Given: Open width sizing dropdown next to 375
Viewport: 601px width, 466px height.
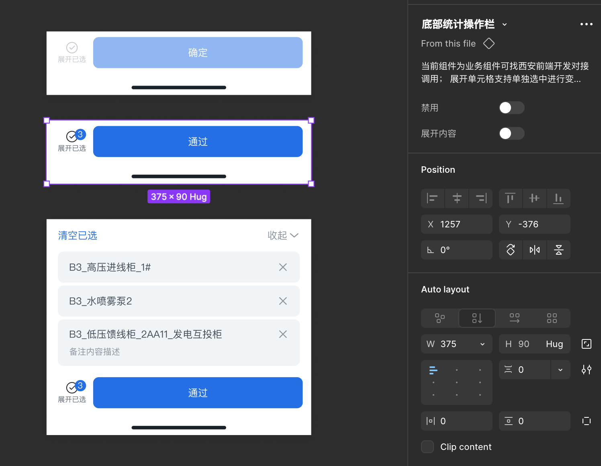Looking at the screenshot, I should click(x=482, y=344).
